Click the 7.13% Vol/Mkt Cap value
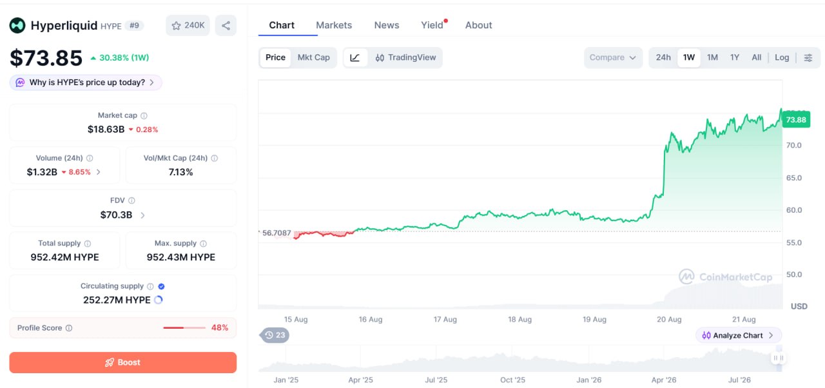Viewport: 825px width, 388px height. (x=180, y=172)
